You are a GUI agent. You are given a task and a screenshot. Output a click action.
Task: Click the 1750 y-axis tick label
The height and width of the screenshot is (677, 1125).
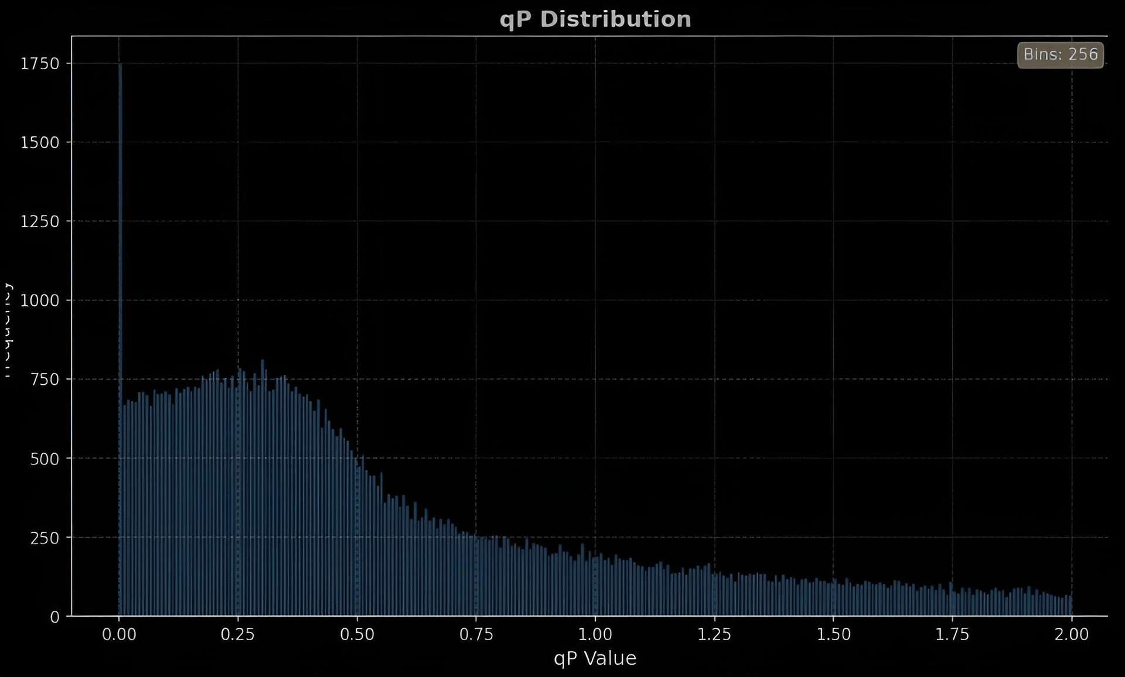pyautogui.click(x=40, y=64)
